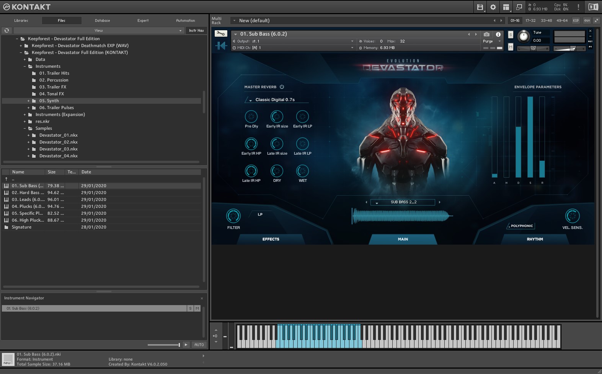Click the refresh icon in Files browser
The image size is (602, 374).
(x=7, y=30)
